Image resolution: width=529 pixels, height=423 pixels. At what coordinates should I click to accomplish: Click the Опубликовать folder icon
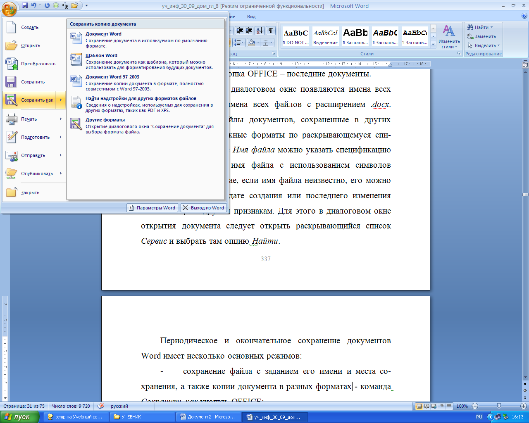[11, 173]
